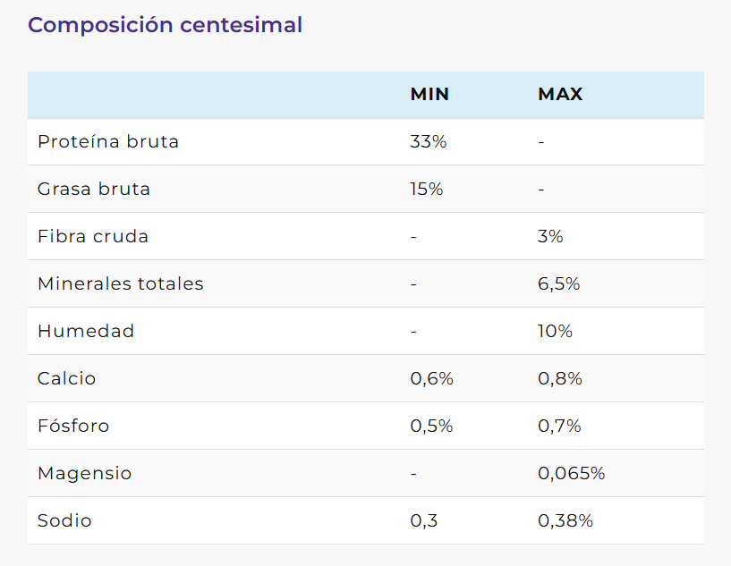Viewport: 731px width, 566px height.
Task: Select the MIN column header
Action: (x=429, y=94)
